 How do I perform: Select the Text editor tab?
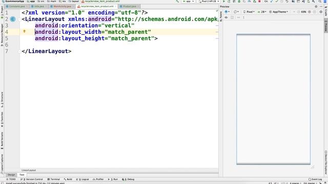pos(22,175)
